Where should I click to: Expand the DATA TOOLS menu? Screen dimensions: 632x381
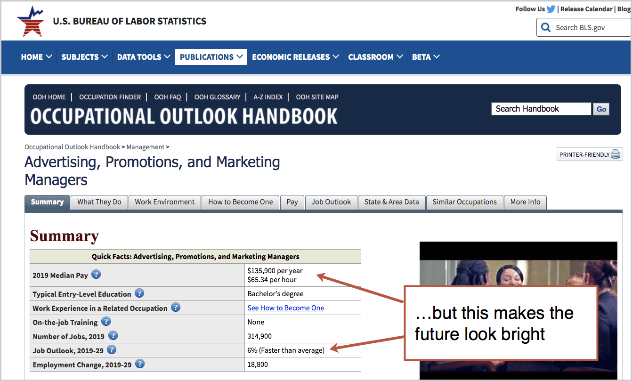tap(143, 57)
